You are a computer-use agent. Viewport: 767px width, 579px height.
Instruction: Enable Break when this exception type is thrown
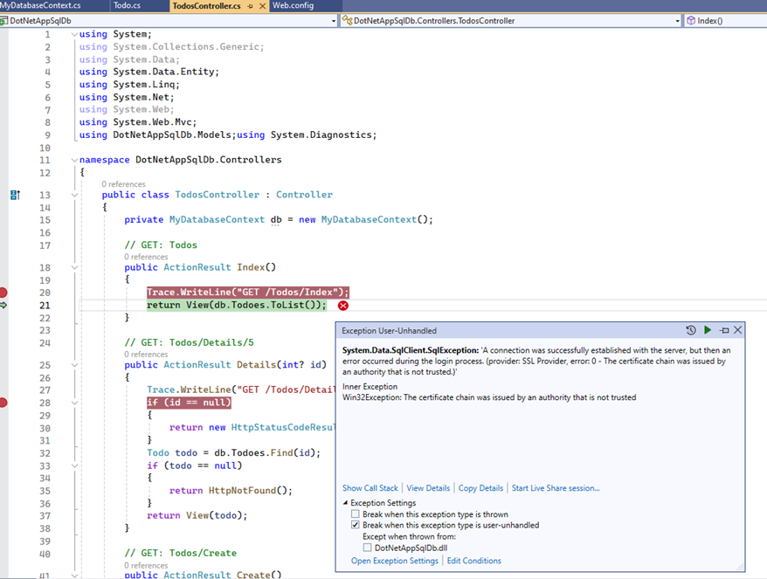click(356, 514)
